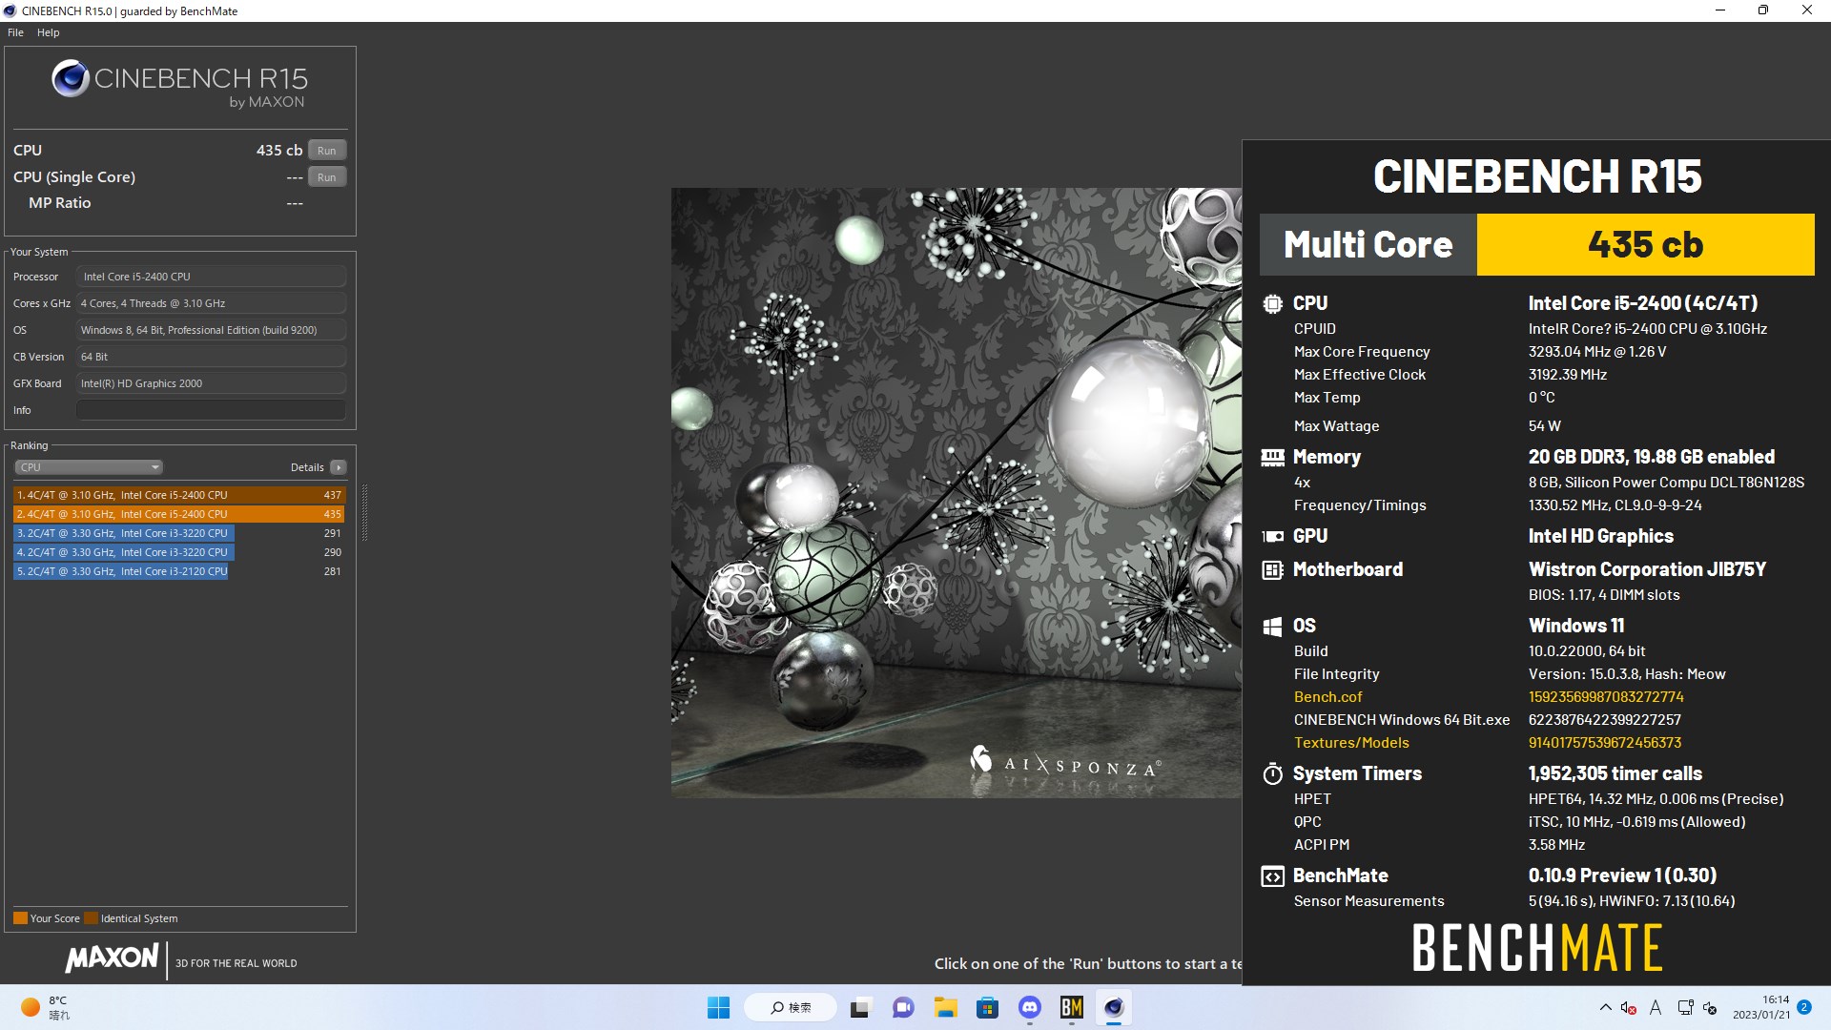Open the CPU ranking dropdown
The image size is (1831, 1030).
89,467
